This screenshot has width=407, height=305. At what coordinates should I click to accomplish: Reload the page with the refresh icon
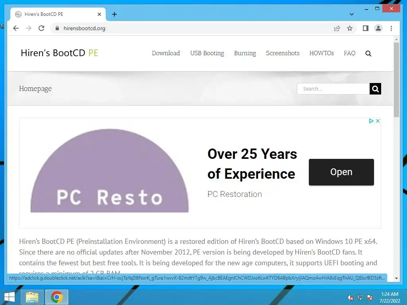41,28
